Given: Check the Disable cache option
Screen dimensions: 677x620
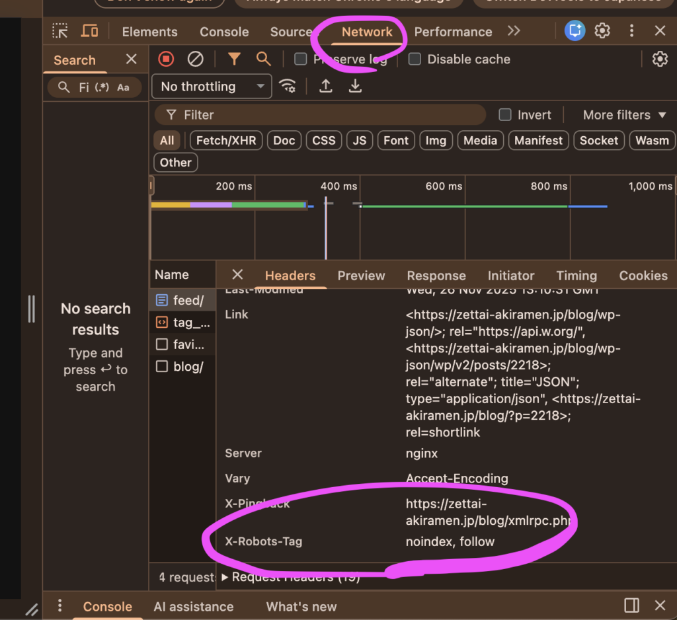Looking at the screenshot, I should click(x=415, y=59).
